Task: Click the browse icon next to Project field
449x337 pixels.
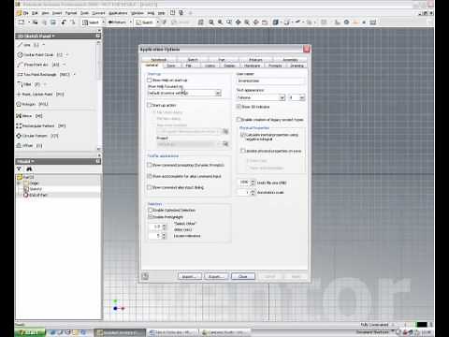Action: (225, 144)
